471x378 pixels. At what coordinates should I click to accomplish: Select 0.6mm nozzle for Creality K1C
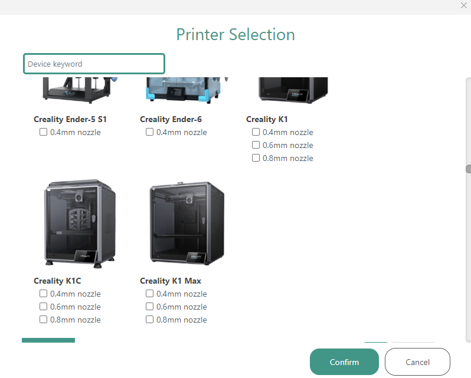coord(43,306)
